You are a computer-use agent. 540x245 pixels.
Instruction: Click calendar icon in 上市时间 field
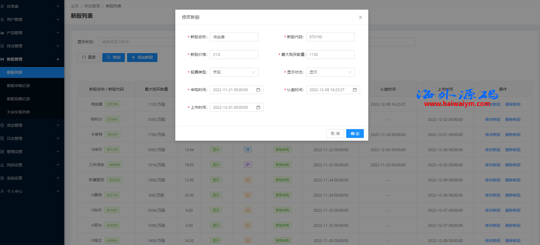[258, 107]
